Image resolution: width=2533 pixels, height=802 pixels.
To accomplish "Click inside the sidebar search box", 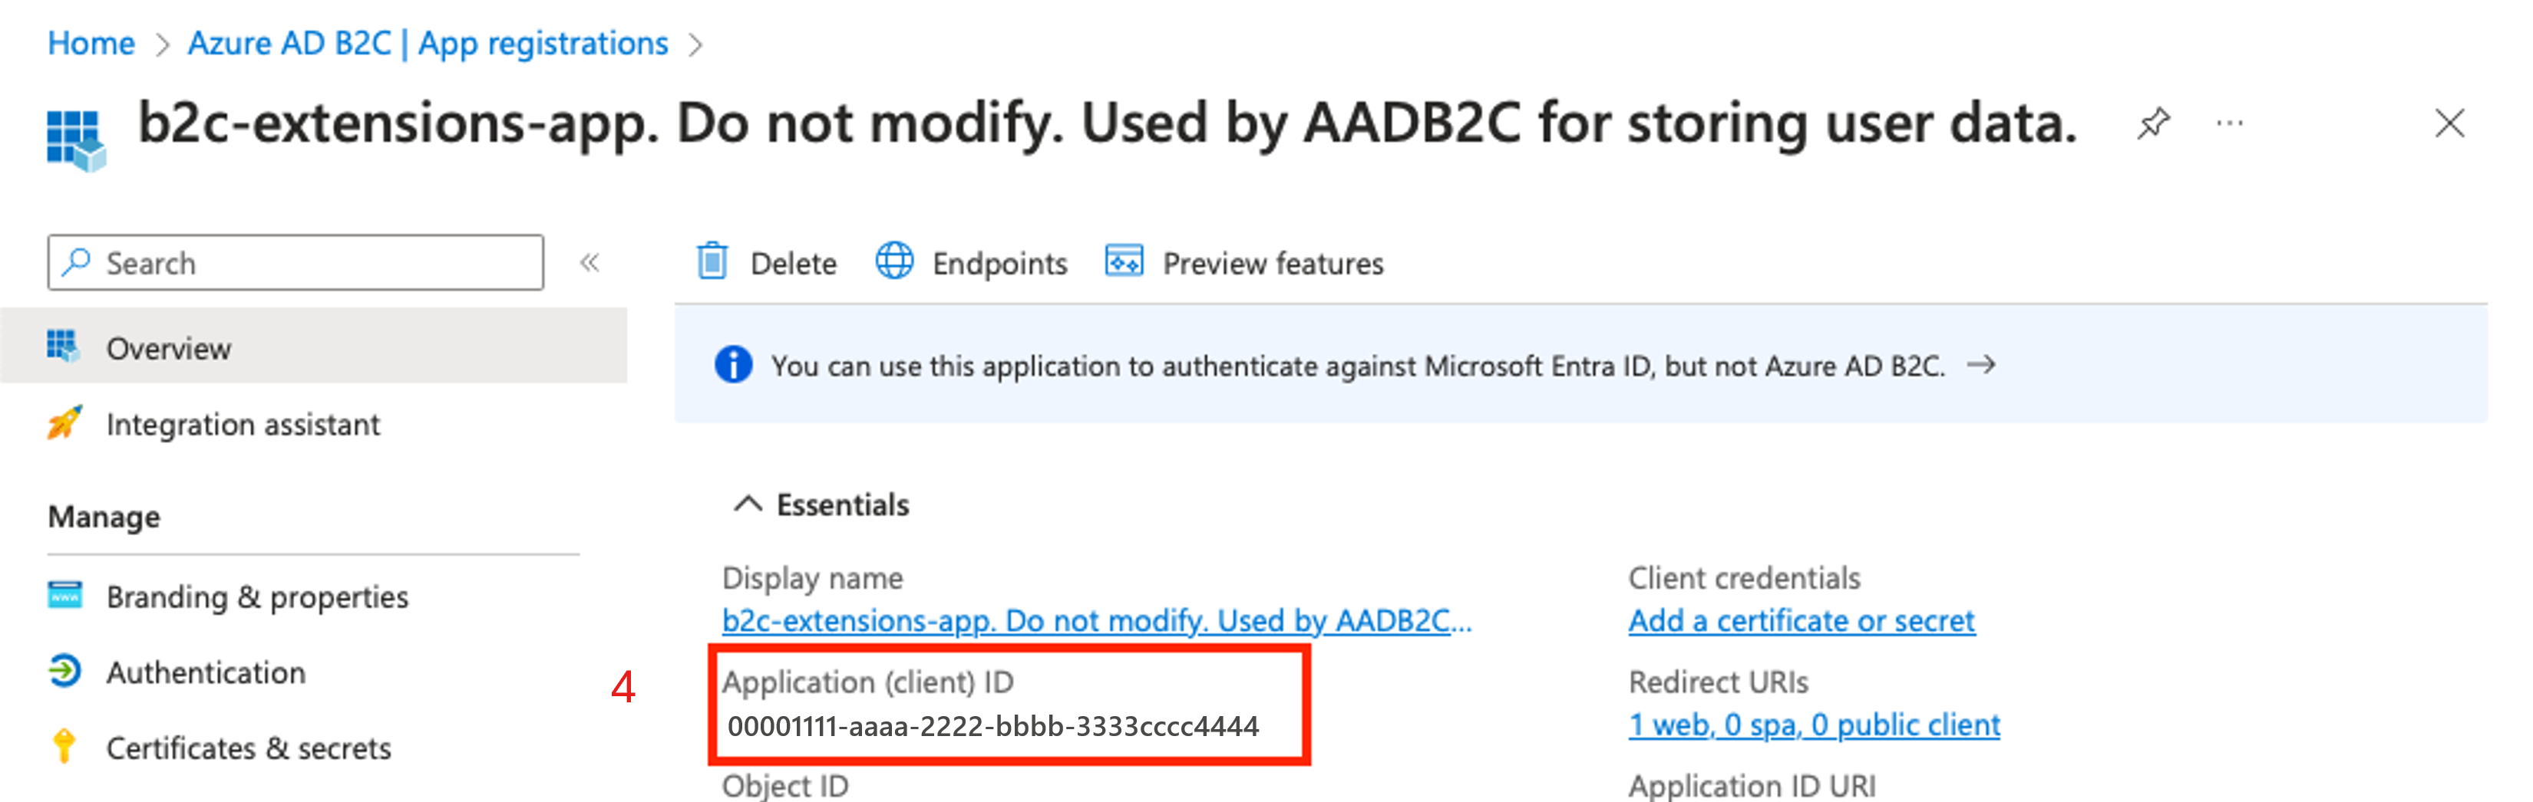I will click(x=295, y=262).
